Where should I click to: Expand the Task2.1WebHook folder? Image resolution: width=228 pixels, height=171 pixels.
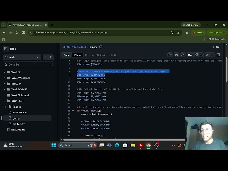click(4, 78)
